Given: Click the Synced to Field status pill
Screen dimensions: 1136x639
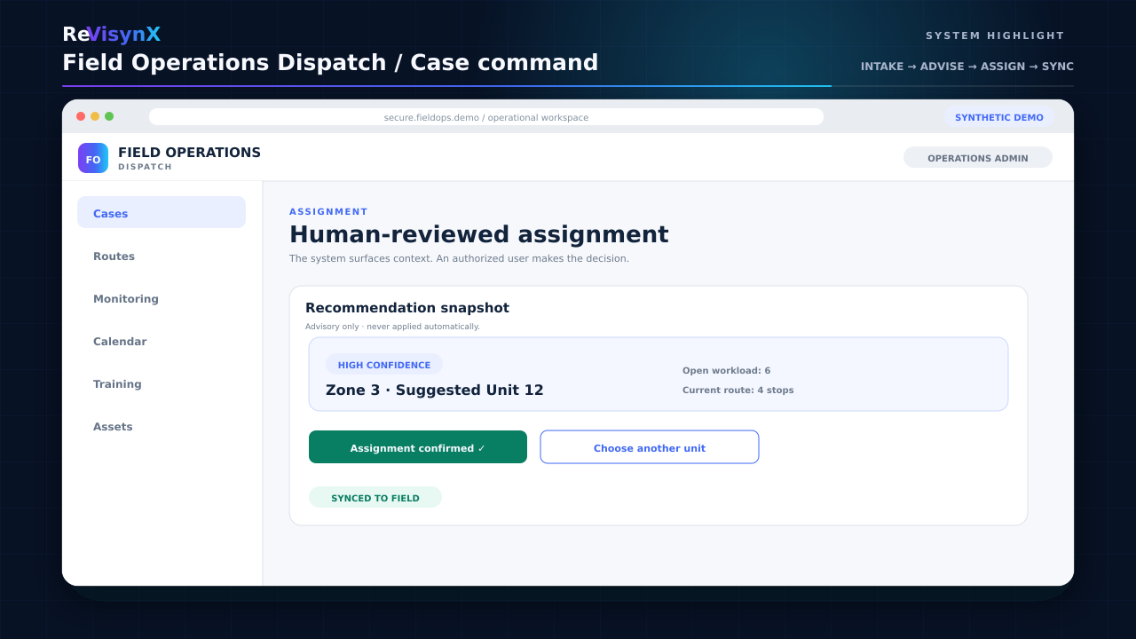Looking at the screenshot, I should tap(375, 498).
